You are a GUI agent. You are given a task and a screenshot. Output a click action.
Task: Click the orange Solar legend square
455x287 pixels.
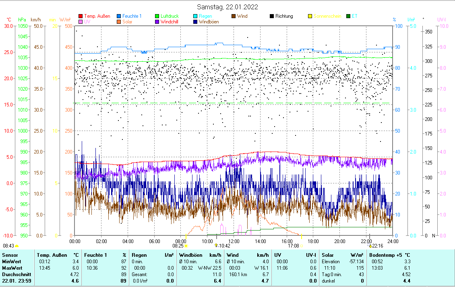pyautogui.click(x=119, y=22)
